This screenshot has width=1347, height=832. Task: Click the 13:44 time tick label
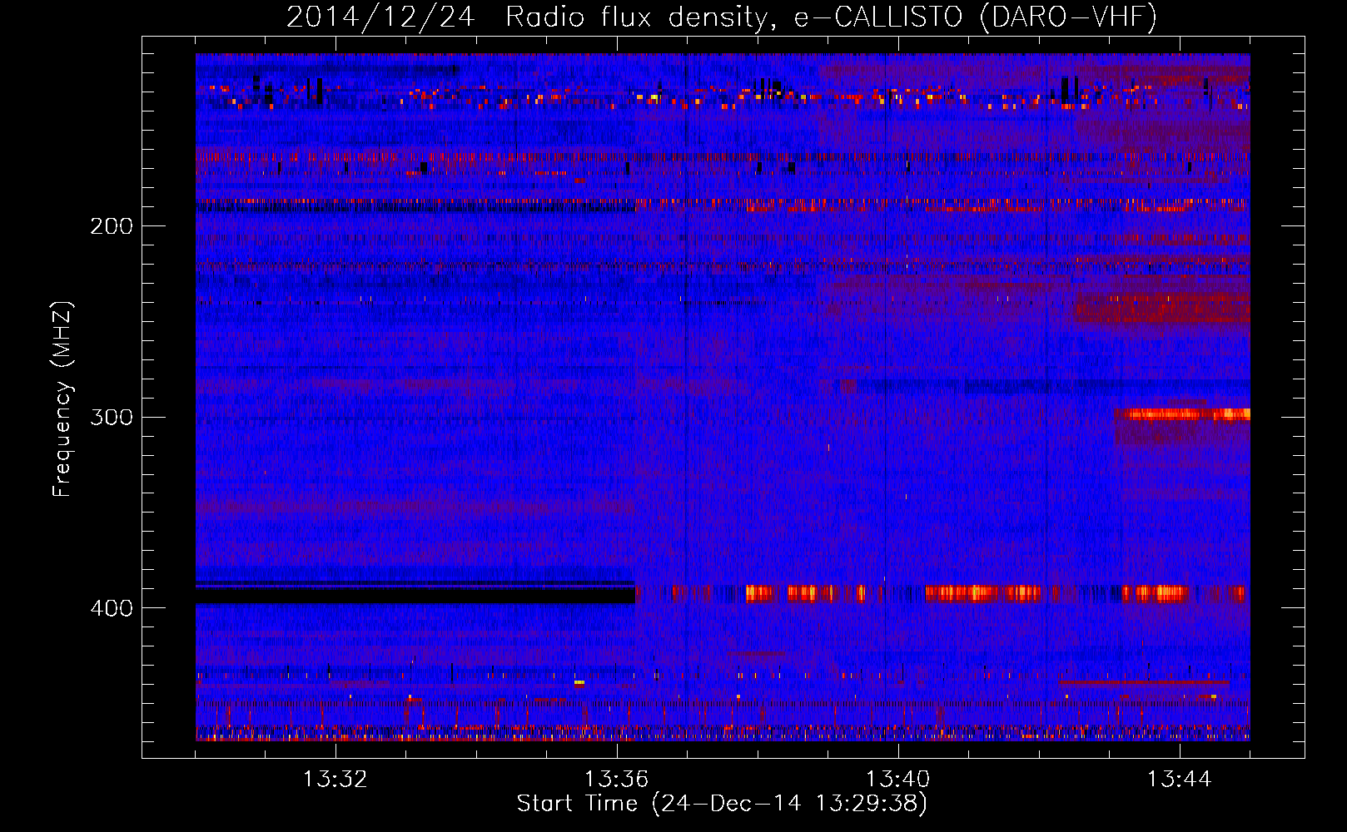tap(1180, 780)
